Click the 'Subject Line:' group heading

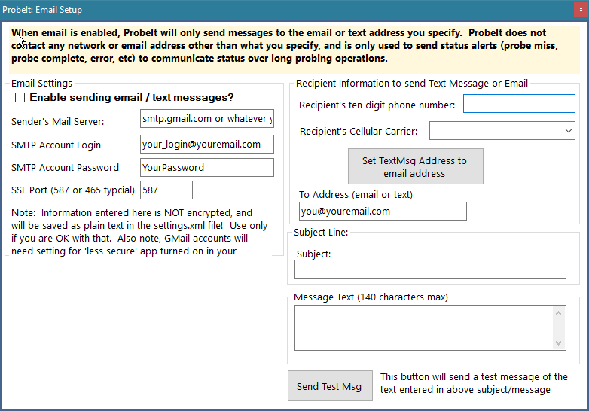tap(321, 233)
